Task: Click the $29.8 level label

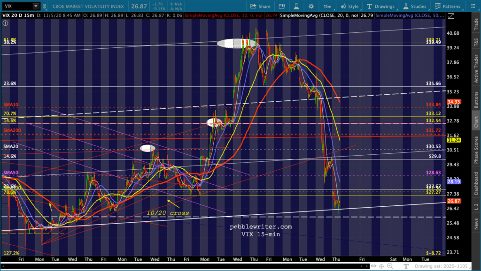Action: click(x=434, y=156)
